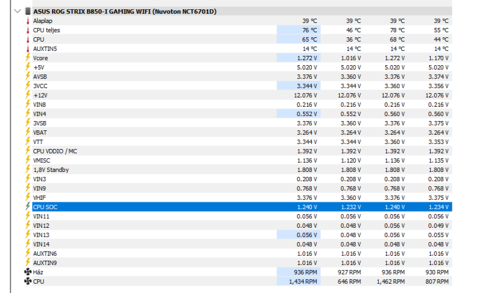Image resolution: width=496 pixels, height=293 pixels.
Task: Click the lightning bolt icon next to VIN4
Action: (28, 114)
